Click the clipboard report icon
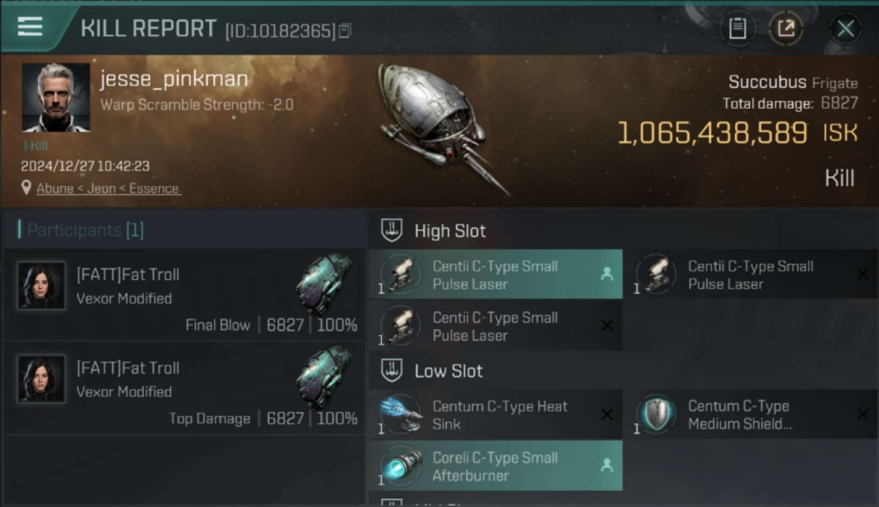 tap(738, 28)
